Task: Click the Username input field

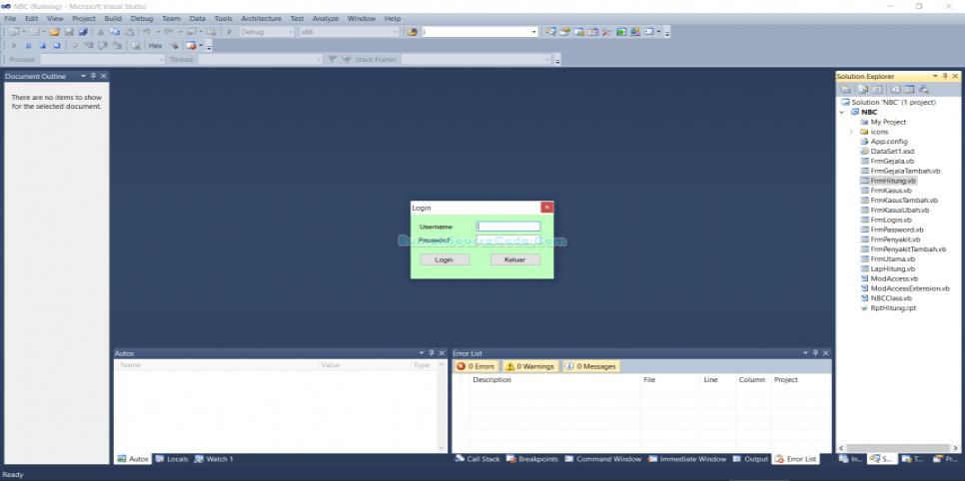Action: point(508,227)
